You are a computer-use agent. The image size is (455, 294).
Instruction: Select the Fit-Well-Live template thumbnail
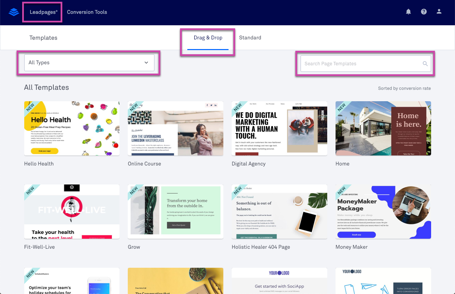click(72, 211)
